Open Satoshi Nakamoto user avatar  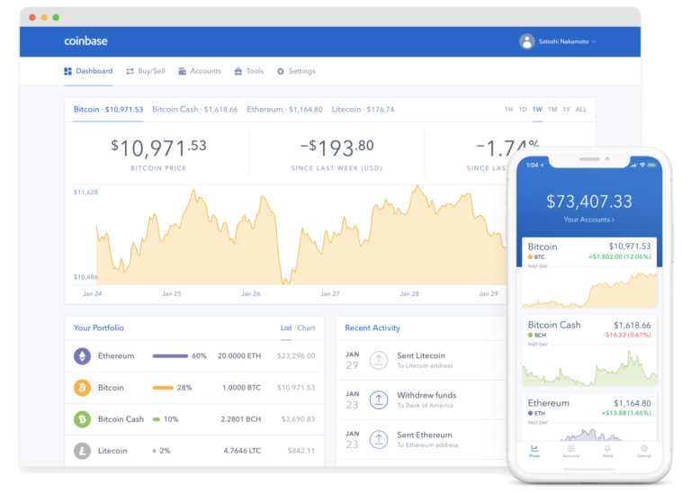point(526,41)
